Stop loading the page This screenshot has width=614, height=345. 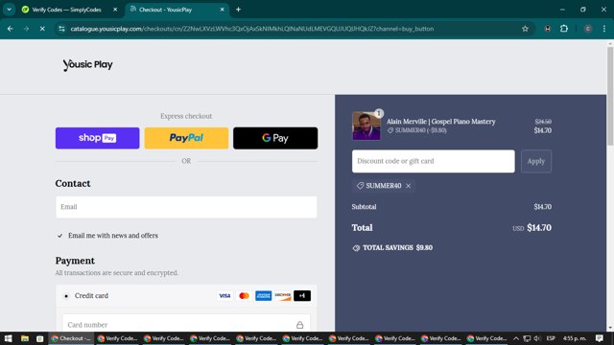[x=42, y=29]
